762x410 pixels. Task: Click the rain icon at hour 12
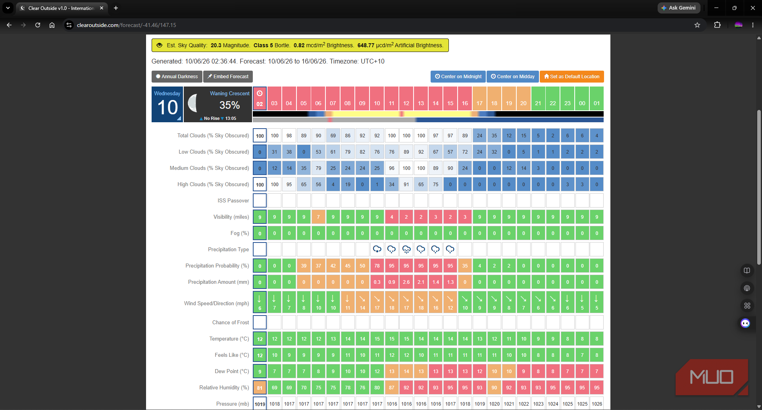pyautogui.click(x=406, y=249)
